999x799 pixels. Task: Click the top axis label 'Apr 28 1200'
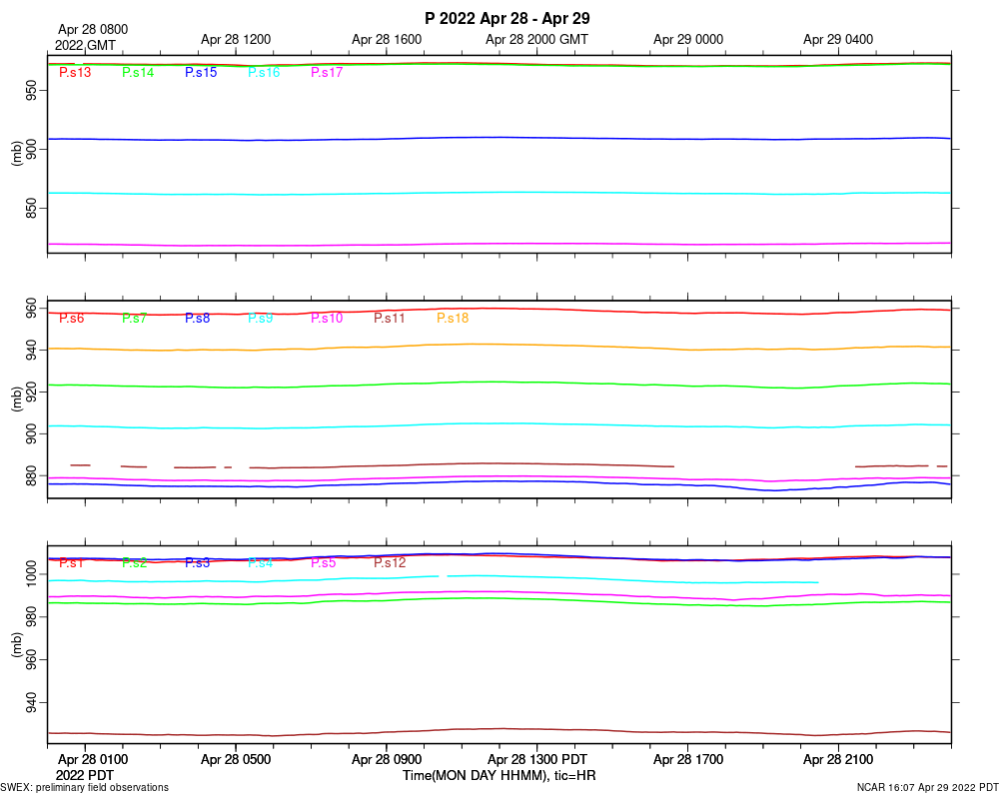[236, 40]
